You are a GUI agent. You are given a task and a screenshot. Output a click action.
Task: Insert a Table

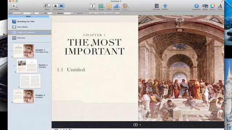109,7
